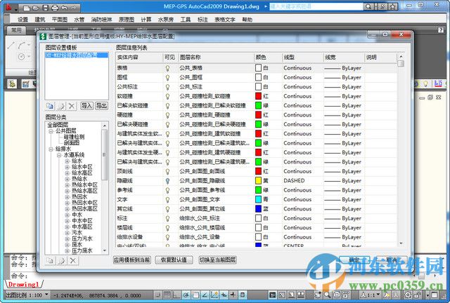Switch to the 常用 ribbon tab

(x=16, y=29)
